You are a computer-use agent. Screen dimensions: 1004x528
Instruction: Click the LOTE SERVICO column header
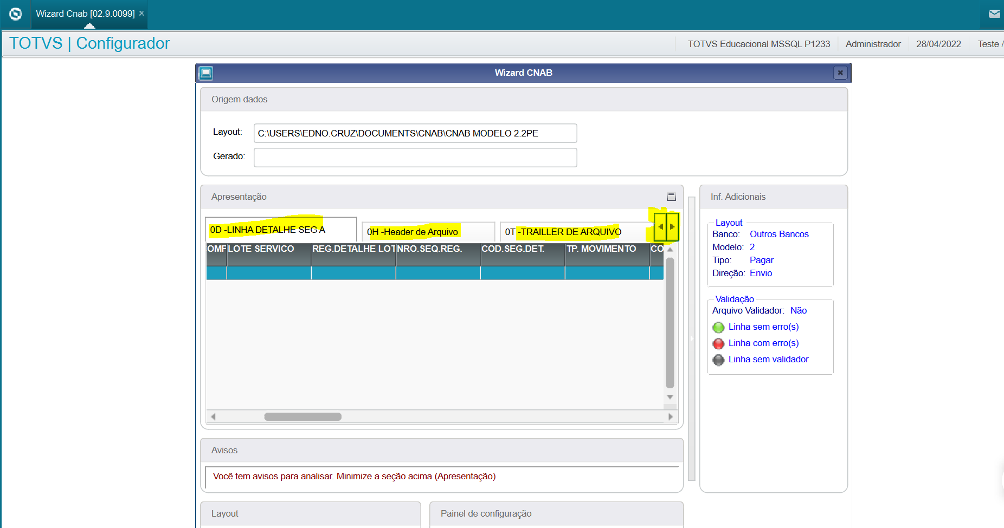(x=269, y=254)
